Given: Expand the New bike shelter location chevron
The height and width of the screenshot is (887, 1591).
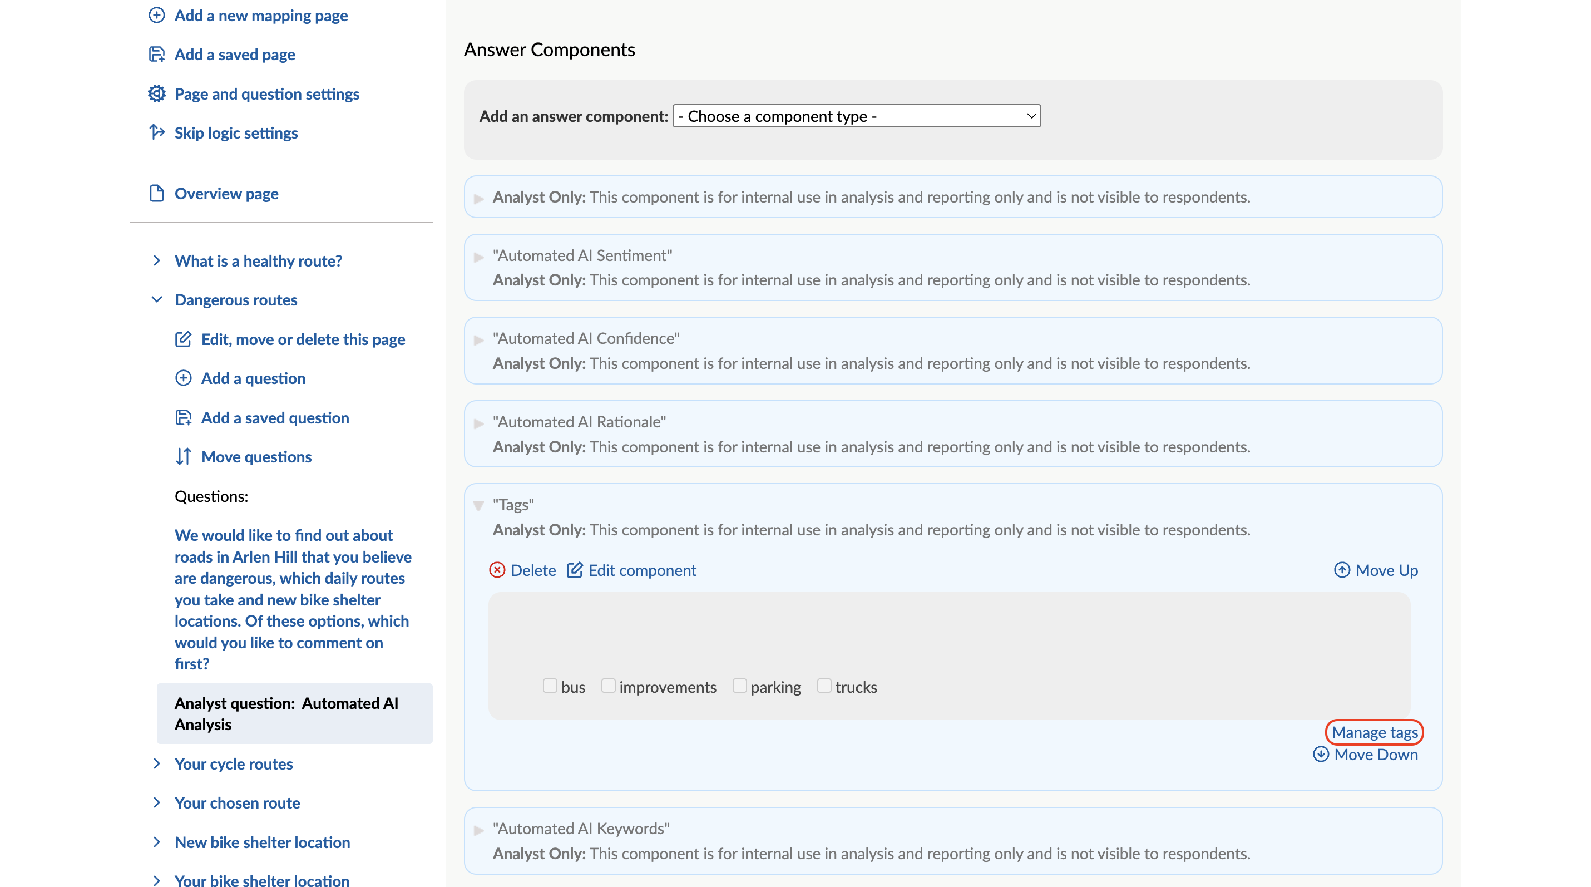Looking at the screenshot, I should (157, 842).
